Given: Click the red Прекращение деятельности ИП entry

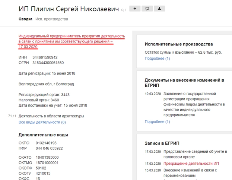Looking at the screenshot, I should coord(191,164).
